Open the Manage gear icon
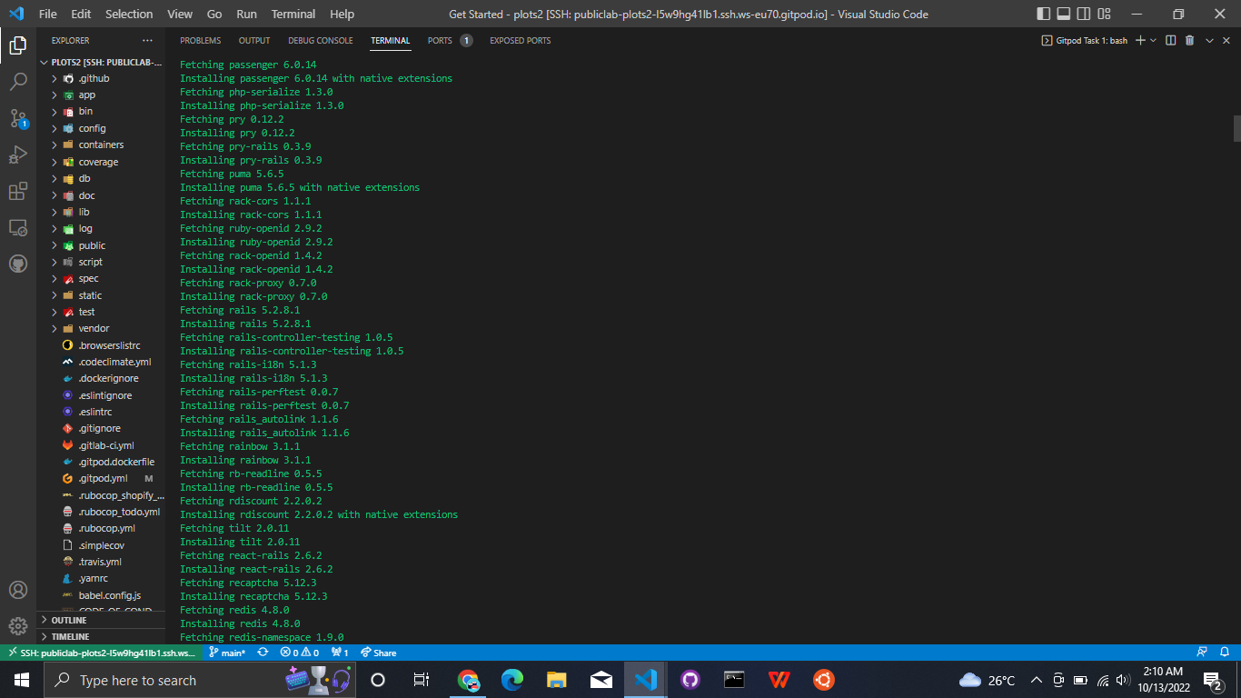Image resolution: width=1241 pixels, height=698 pixels. (x=18, y=626)
